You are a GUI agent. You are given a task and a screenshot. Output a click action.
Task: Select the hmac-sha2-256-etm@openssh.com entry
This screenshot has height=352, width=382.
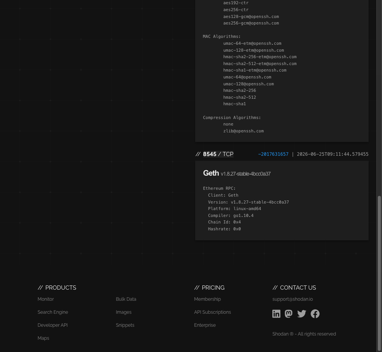pyautogui.click(x=260, y=57)
